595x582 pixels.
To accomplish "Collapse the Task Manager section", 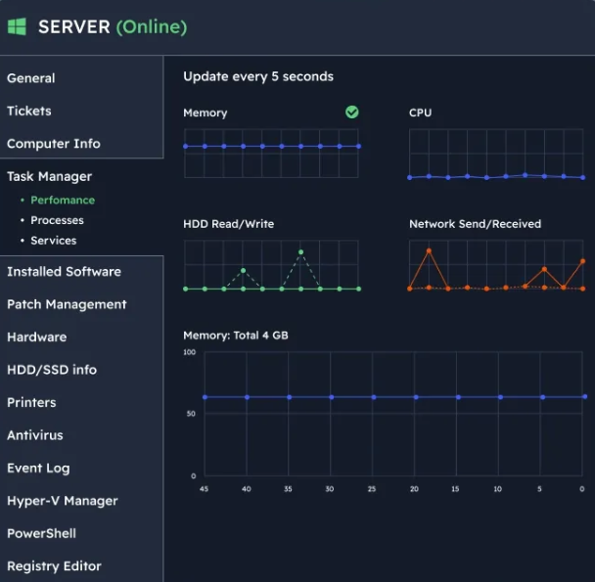I will point(49,176).
